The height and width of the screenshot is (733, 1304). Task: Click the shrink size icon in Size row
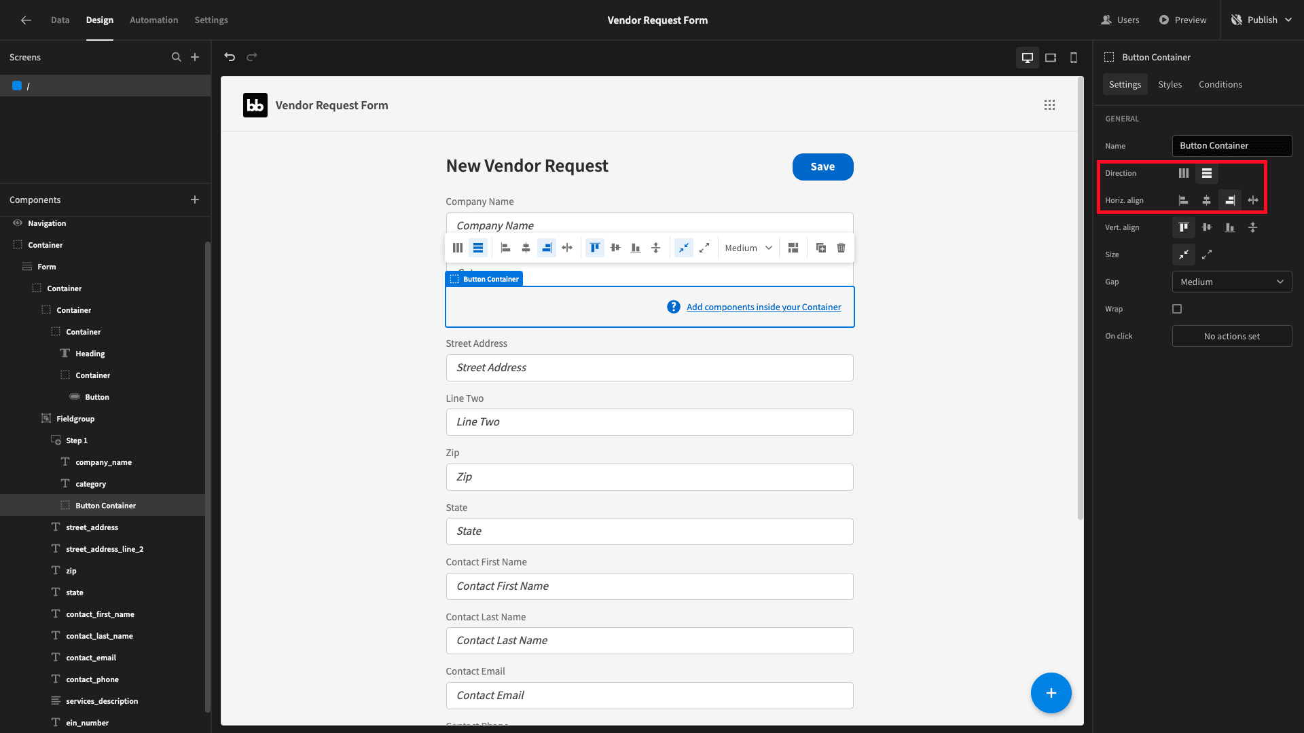[x=1184, y=255]
